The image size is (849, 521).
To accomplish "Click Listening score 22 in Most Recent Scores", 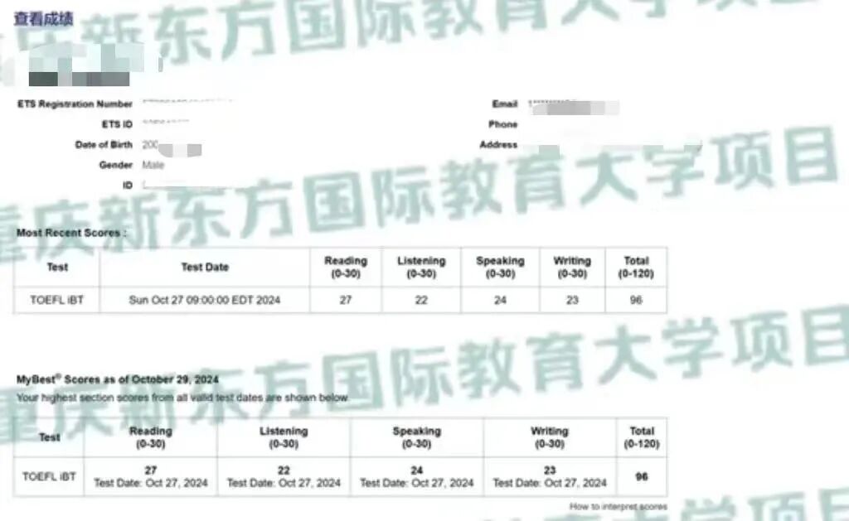I will (421, 301).
